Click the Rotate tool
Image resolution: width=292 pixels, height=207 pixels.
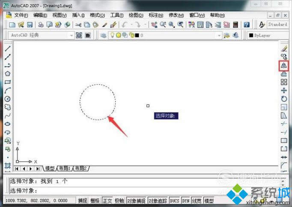click(x=284, y=99)
